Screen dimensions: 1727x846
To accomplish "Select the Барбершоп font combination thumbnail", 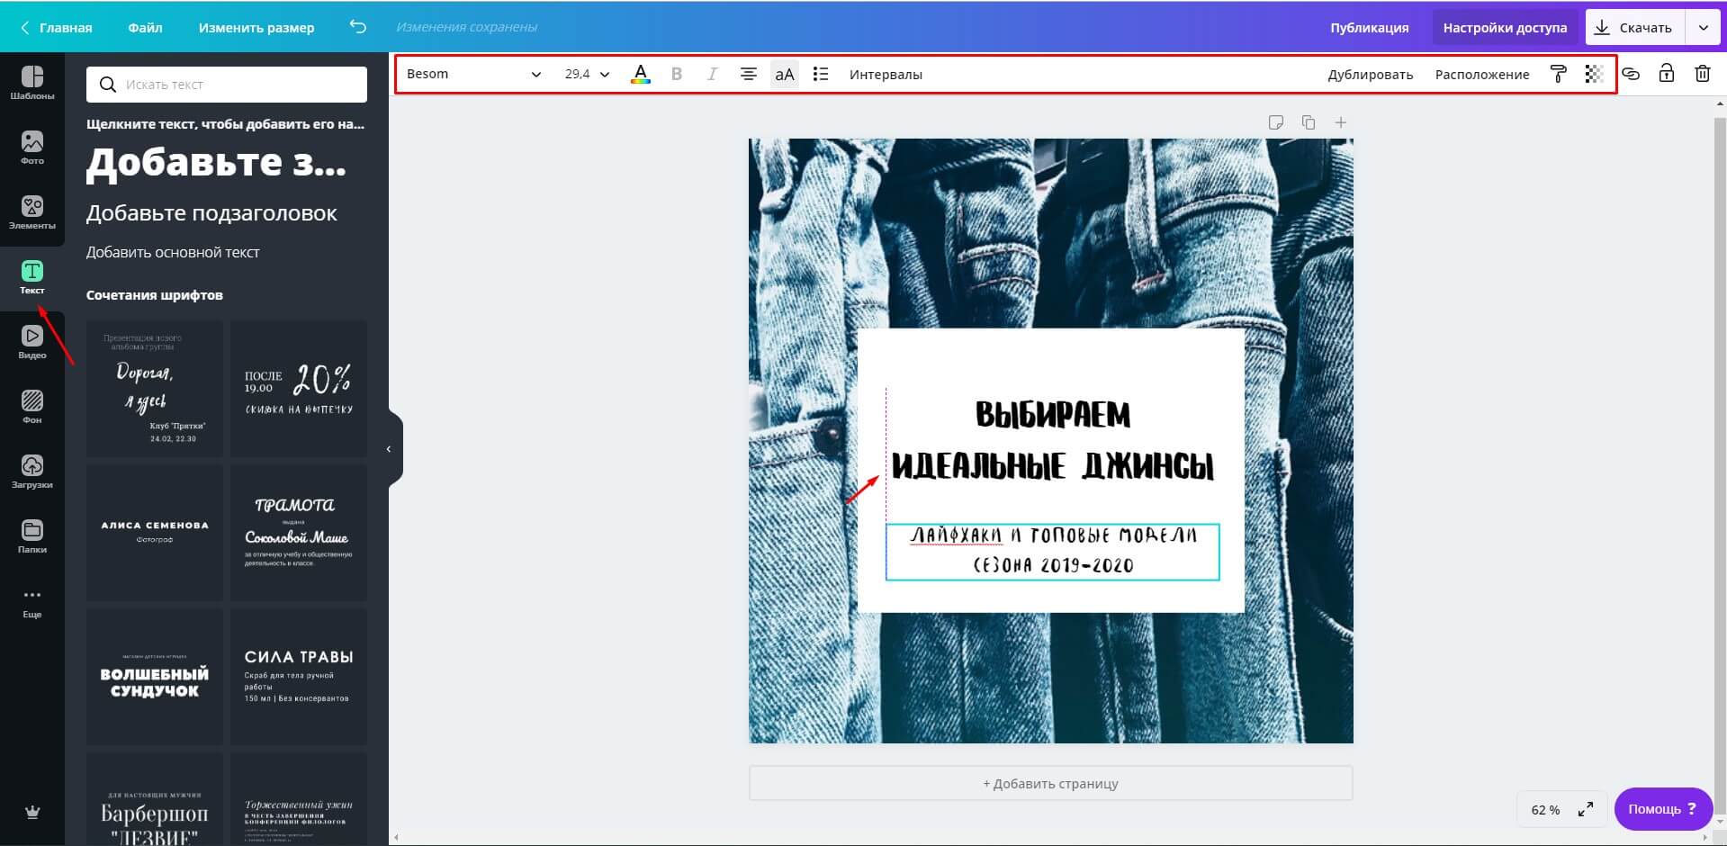I will 155,799.
